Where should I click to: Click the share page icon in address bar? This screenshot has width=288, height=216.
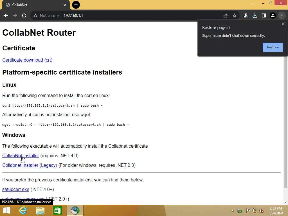click(x=226, y=16)
